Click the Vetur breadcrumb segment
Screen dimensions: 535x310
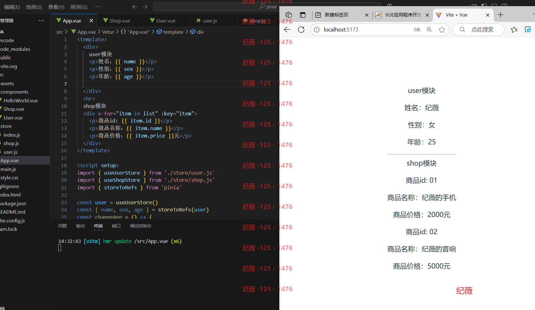tap(108, 32)
